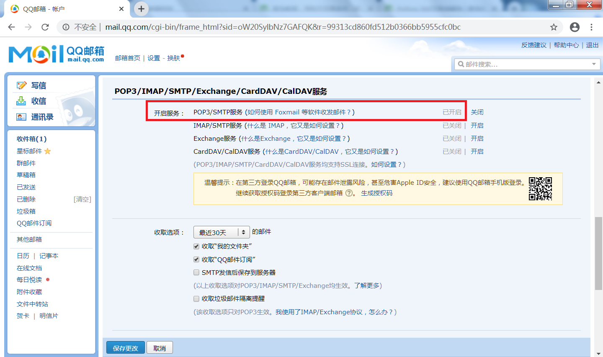Click [清空] next to 已删除
Viewport: 603px width, 357px height.
click(x=82, y=199)
